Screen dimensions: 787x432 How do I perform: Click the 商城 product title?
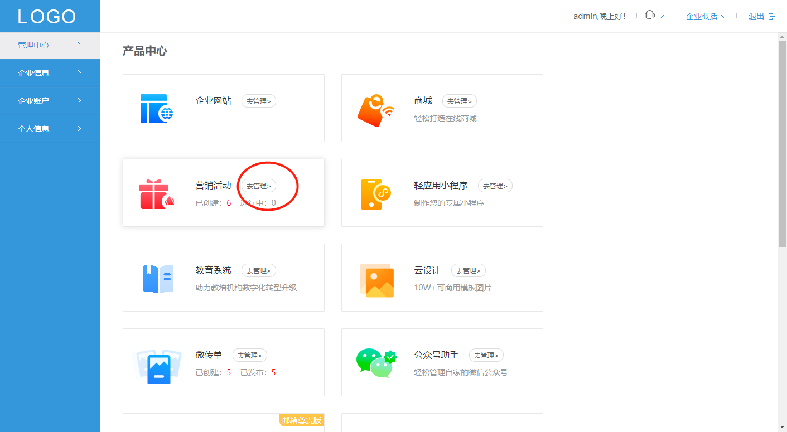(423, 101)
